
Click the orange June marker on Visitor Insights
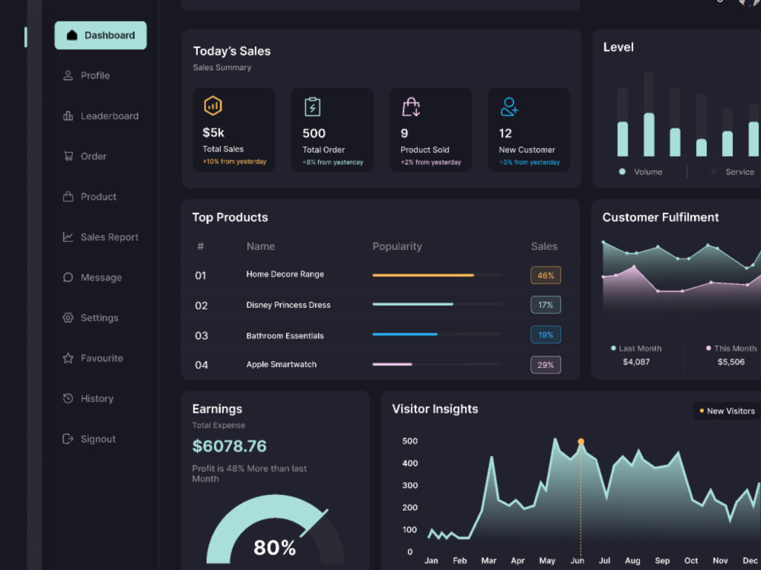coord(581,442)
